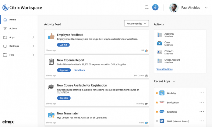Open the ServiceNow more options menu
The width and height of the screenshot is (212, 127).
[202, 102]
